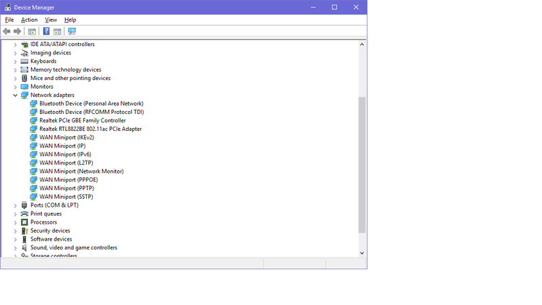Image resolution: width=542 pixels, height=305 pixels.
Task: Expand the Mice and other pointing devices node
Action: 15,79
